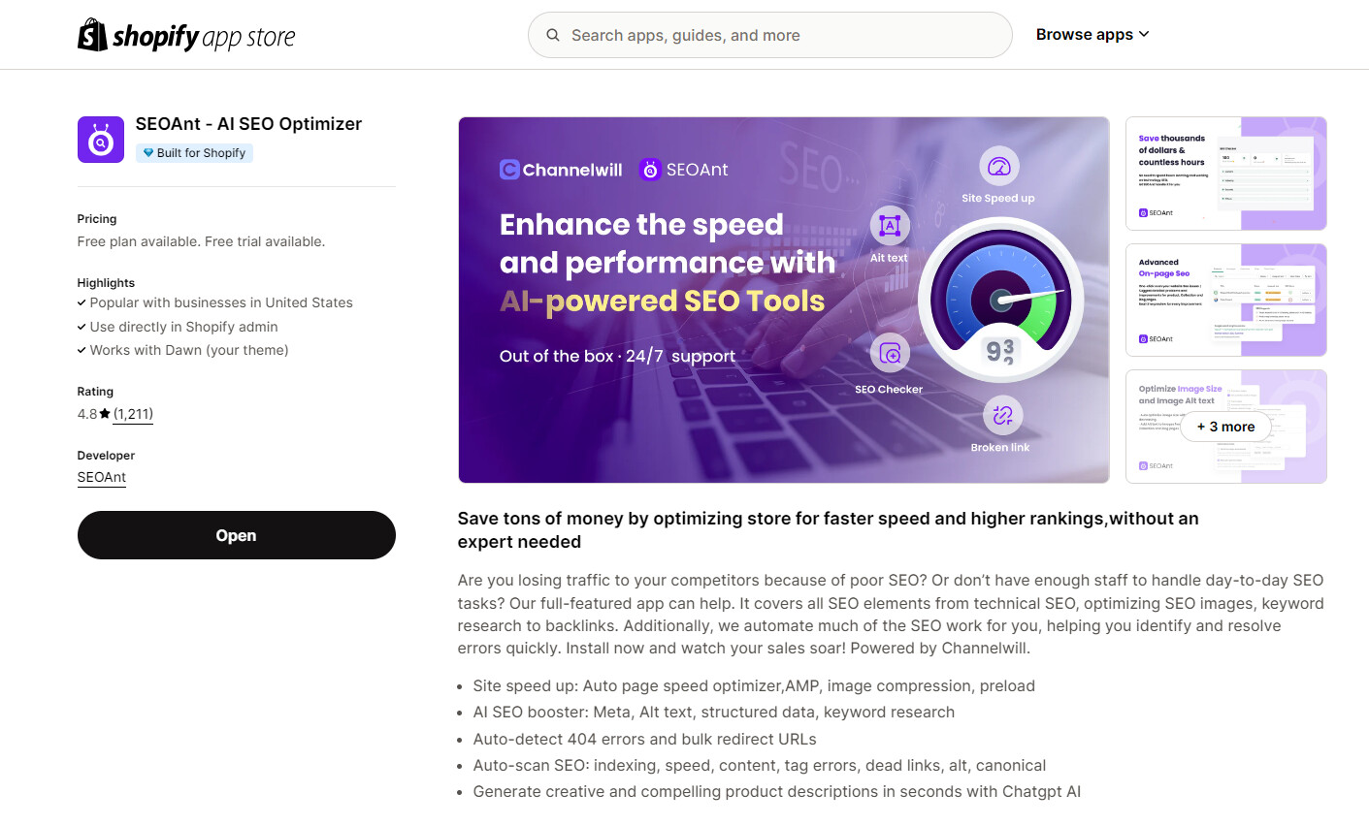
Task: Click the Built for Shopify badge
Action: click(194, 153)
